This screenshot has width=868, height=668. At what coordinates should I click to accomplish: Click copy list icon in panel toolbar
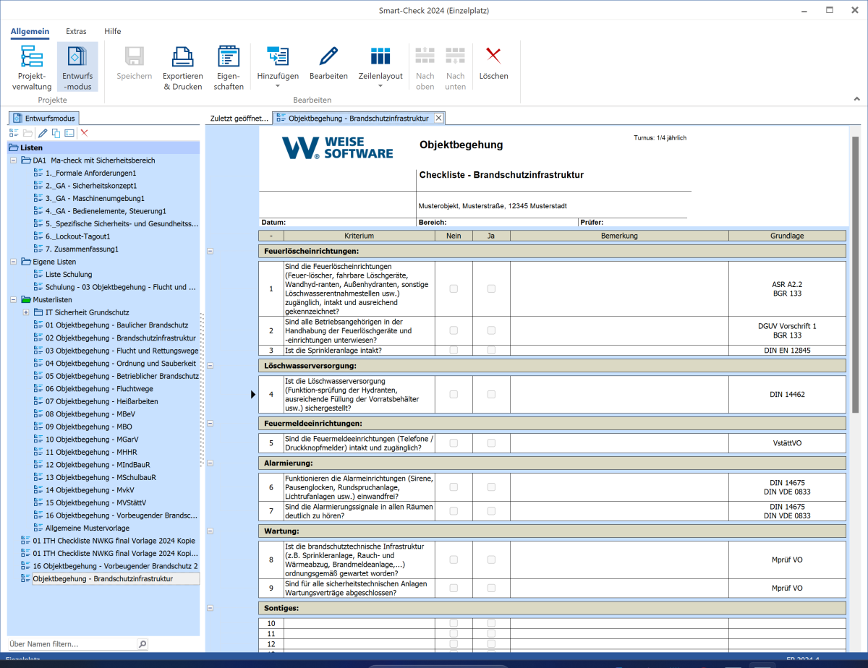pyautogui.click(x=56, y=133)
